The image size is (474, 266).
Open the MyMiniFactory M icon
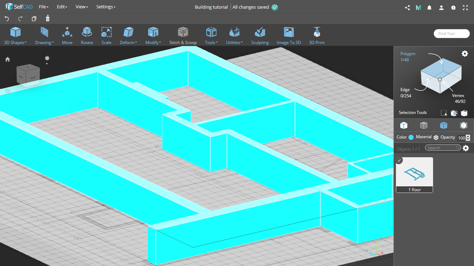pyautogui.click(x=418, y=7)
